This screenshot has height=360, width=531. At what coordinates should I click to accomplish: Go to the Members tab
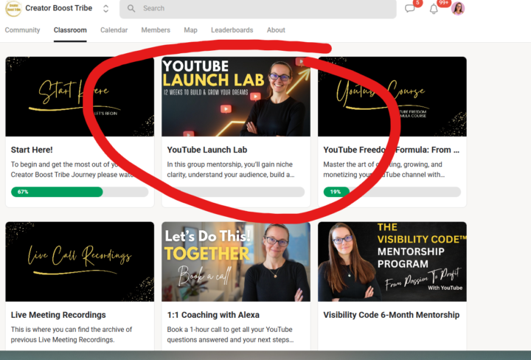pyautogui.click(x=156, y=30)
